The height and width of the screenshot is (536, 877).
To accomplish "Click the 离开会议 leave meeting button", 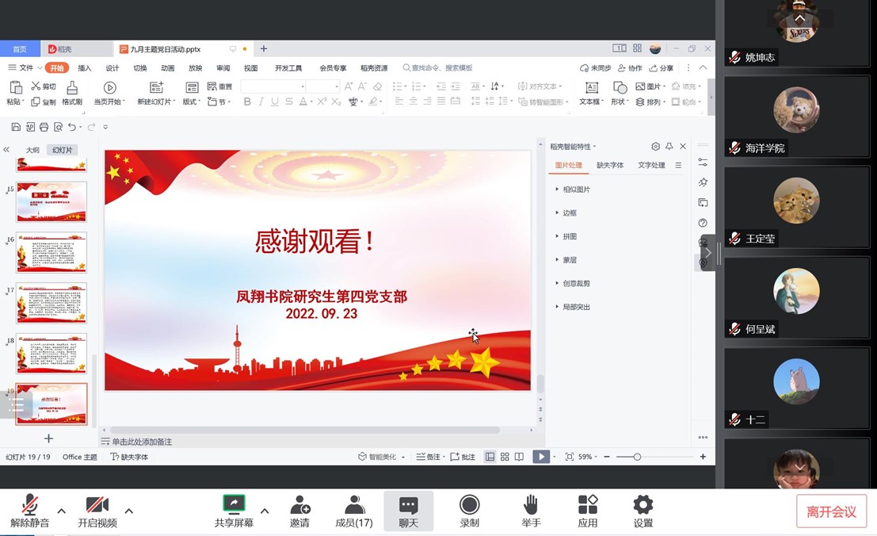I will (831, 511).
